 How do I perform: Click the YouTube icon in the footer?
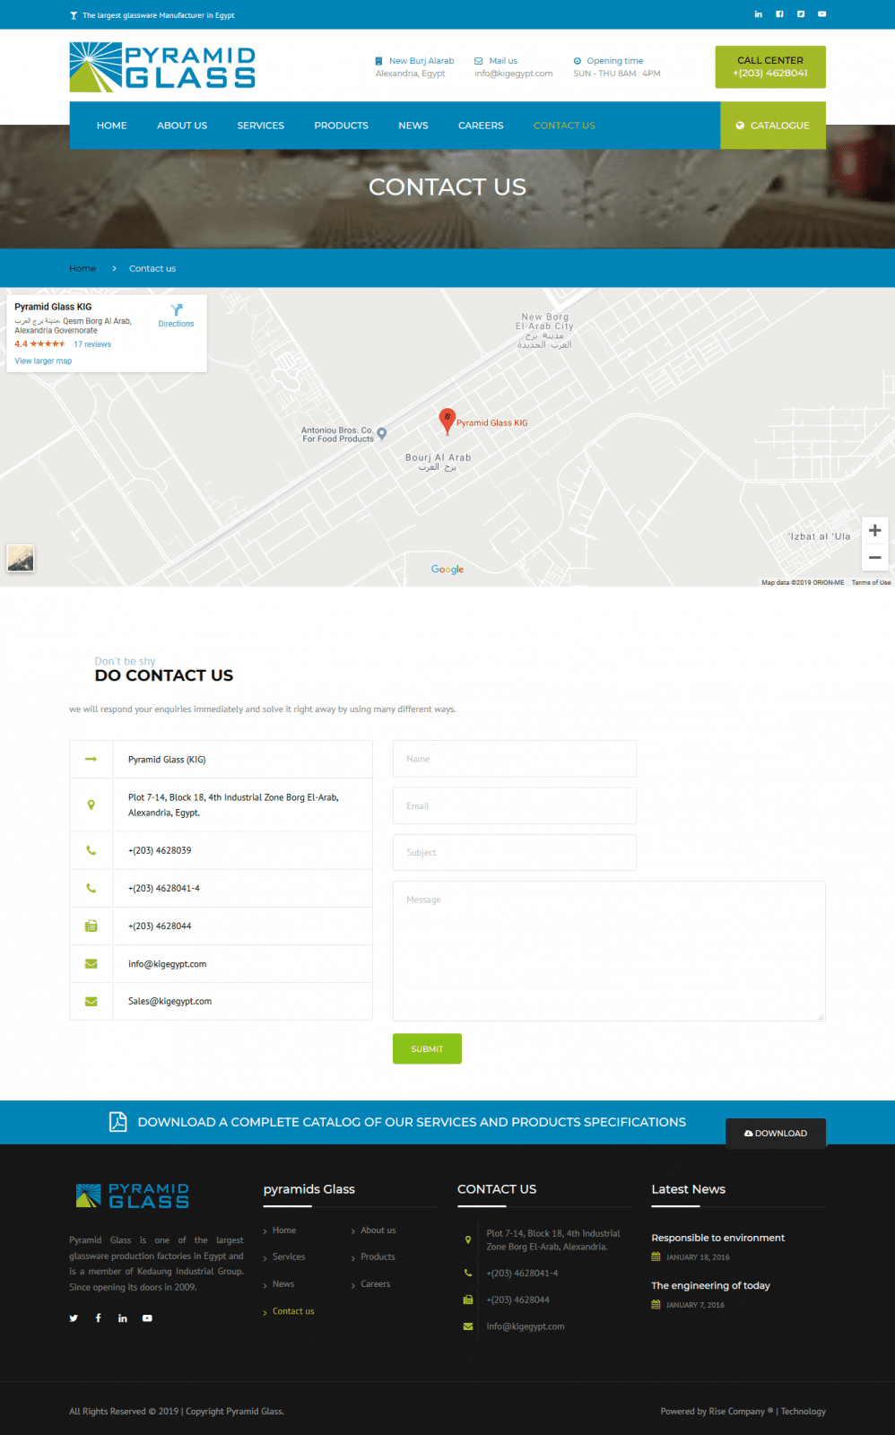[147, 1318]
